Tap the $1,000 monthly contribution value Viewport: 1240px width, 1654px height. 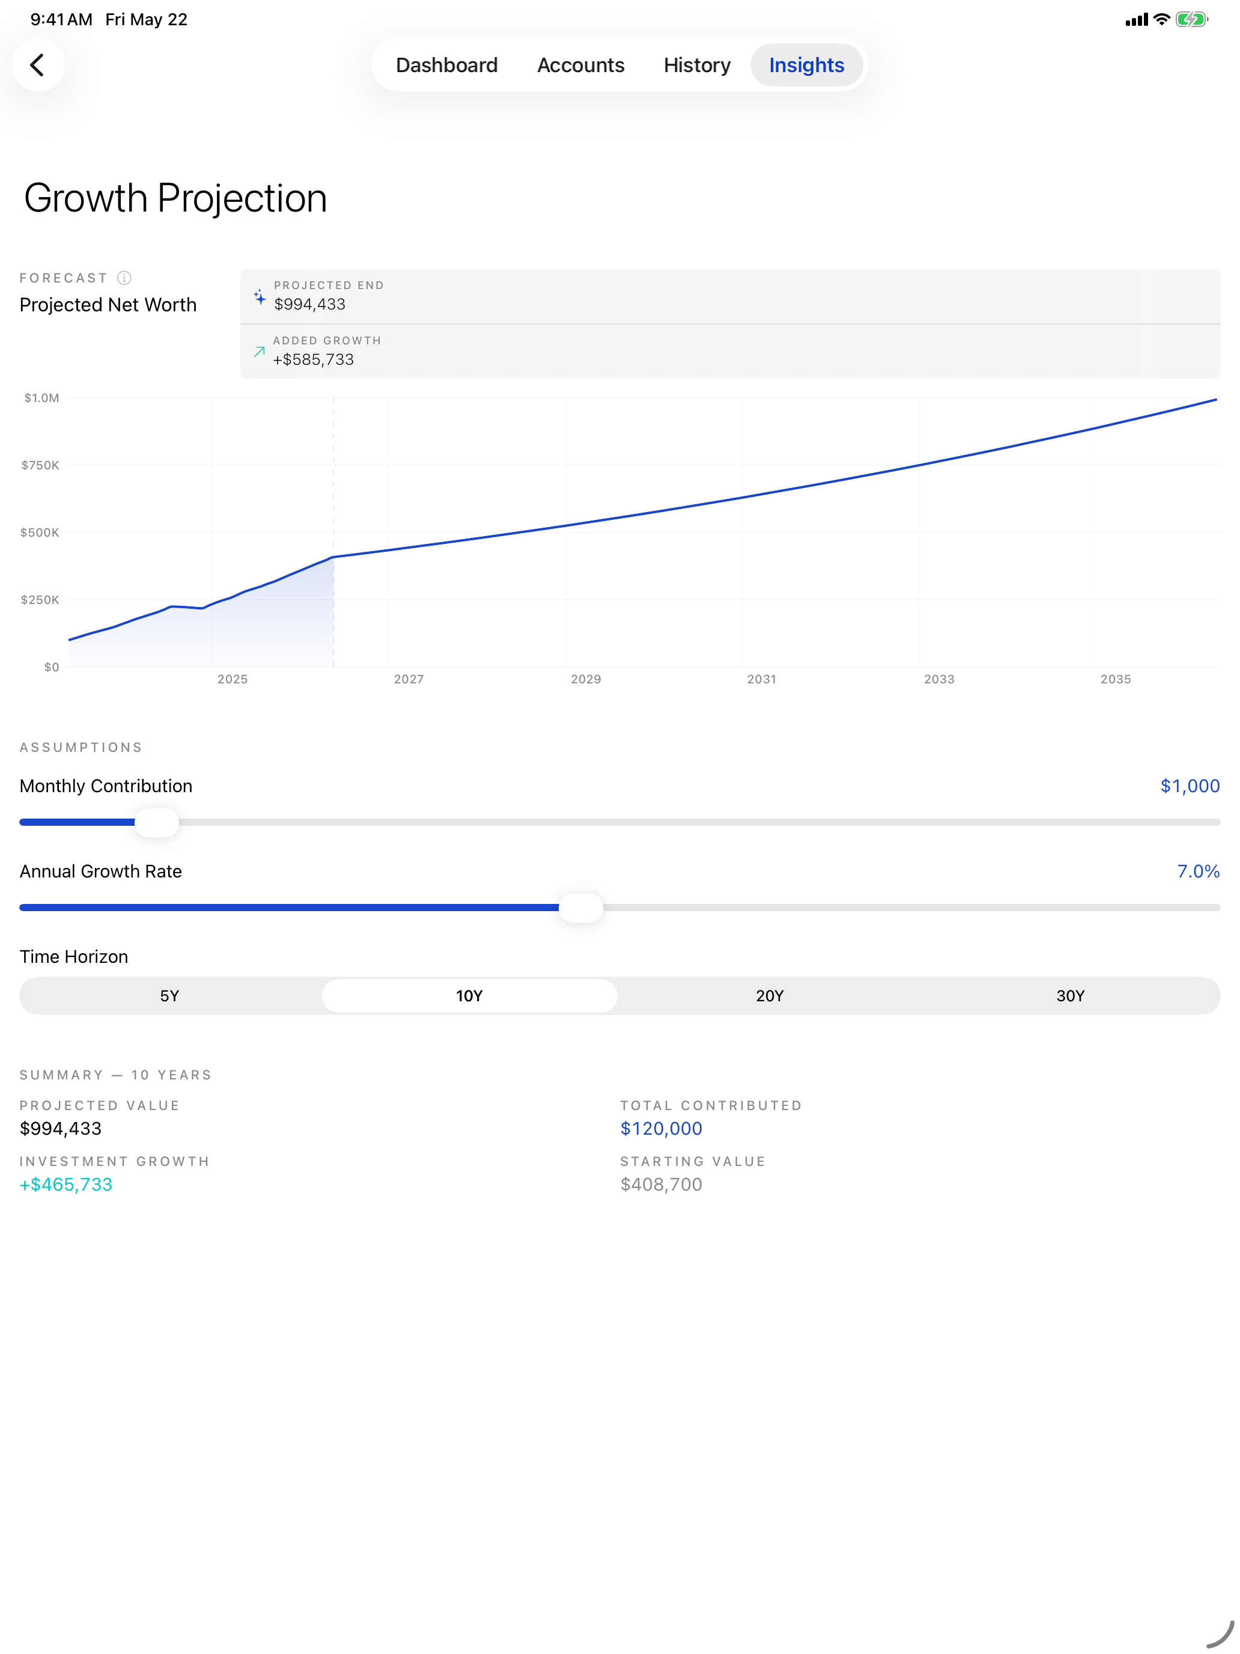point(1189,785)
